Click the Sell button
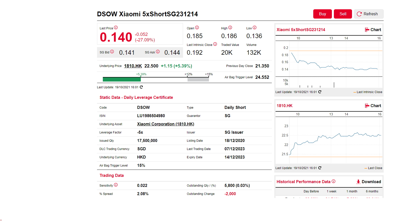Image resolution: width=399 pixels, height=221 pixels. pyautogui.click(x=343, y=14)
